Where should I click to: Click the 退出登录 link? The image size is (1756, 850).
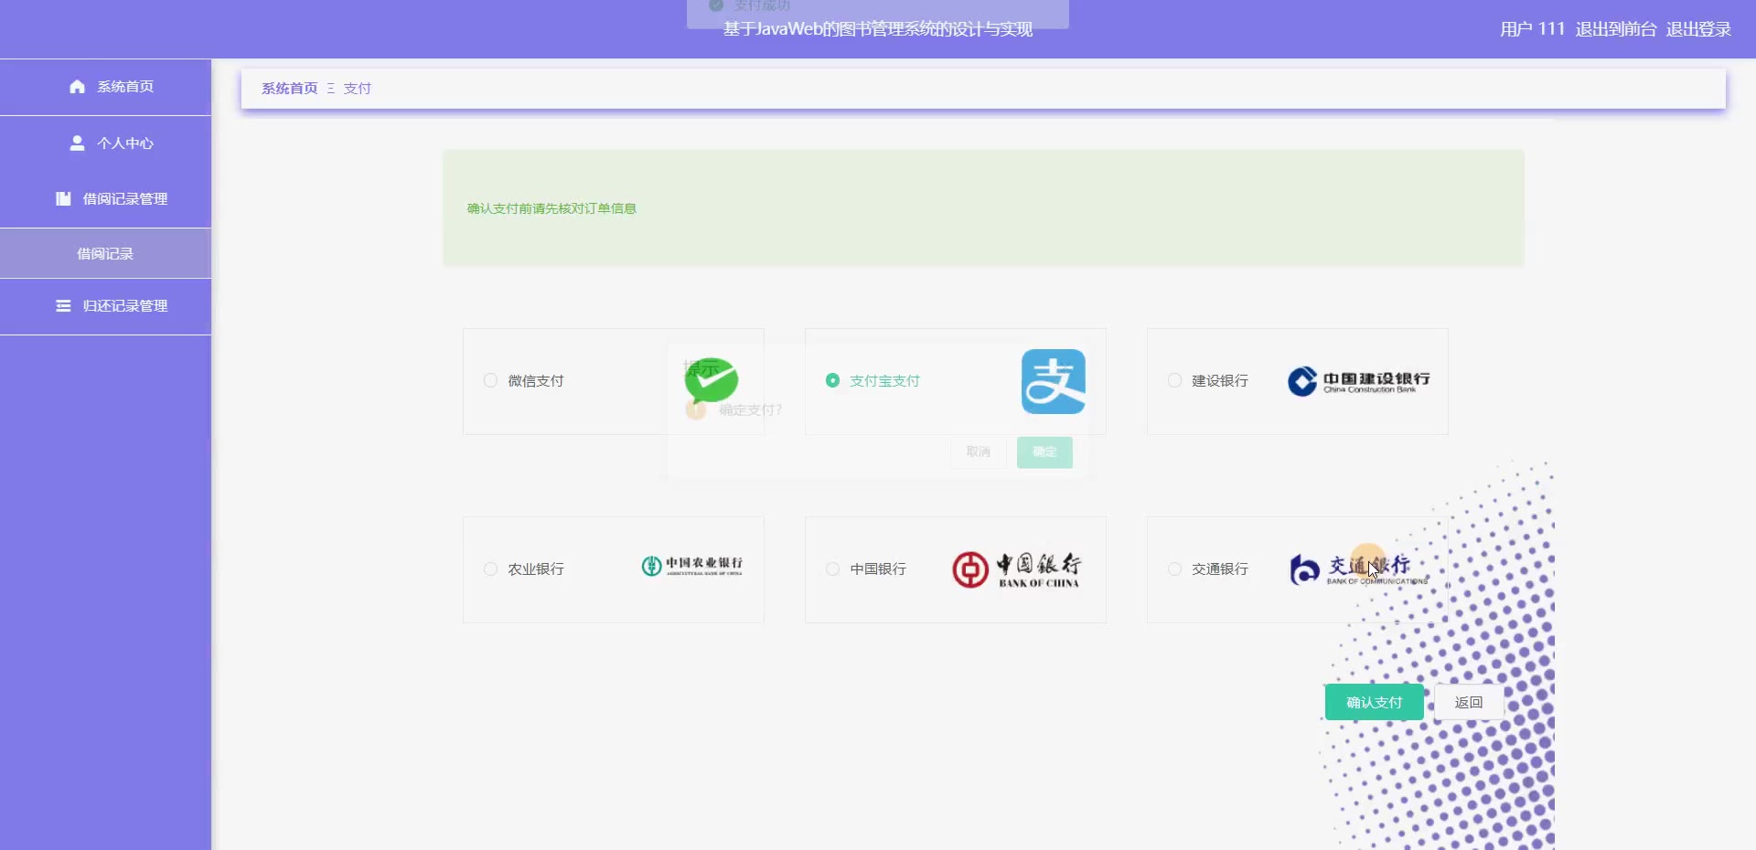(x=1698, y=29)
